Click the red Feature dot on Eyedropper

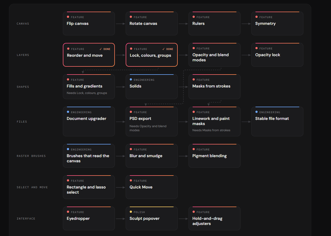[68, 212]
